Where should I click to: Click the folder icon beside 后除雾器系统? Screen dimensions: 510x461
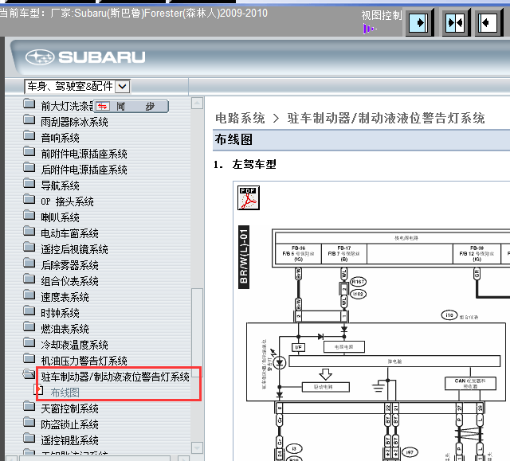point(29,263)
